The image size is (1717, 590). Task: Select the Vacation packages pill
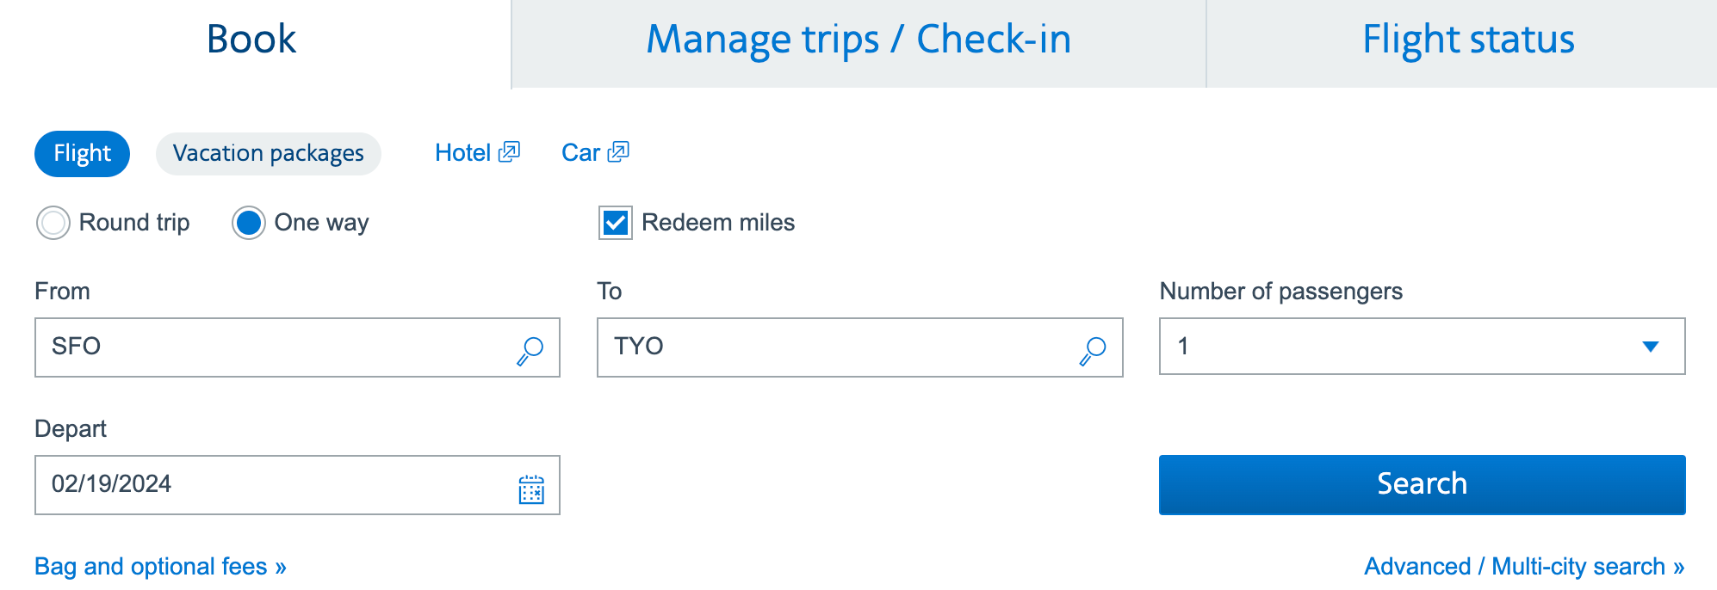click(268, 153)
